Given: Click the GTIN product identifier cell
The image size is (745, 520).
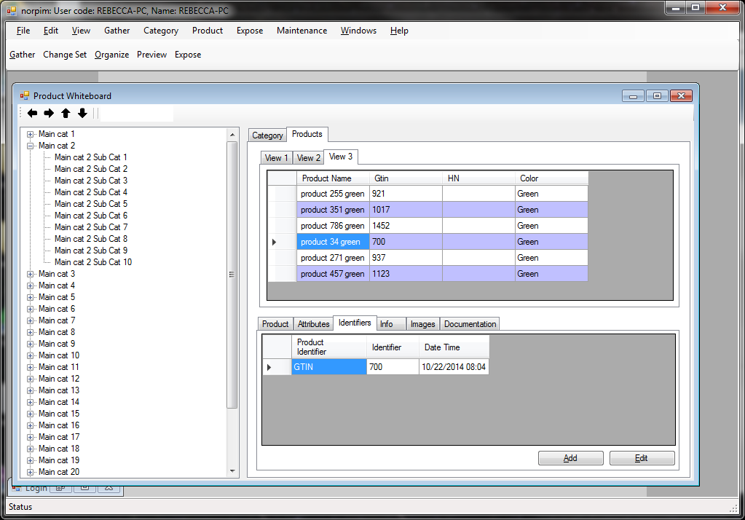Looking at the screenshot, I should point(328,367).
